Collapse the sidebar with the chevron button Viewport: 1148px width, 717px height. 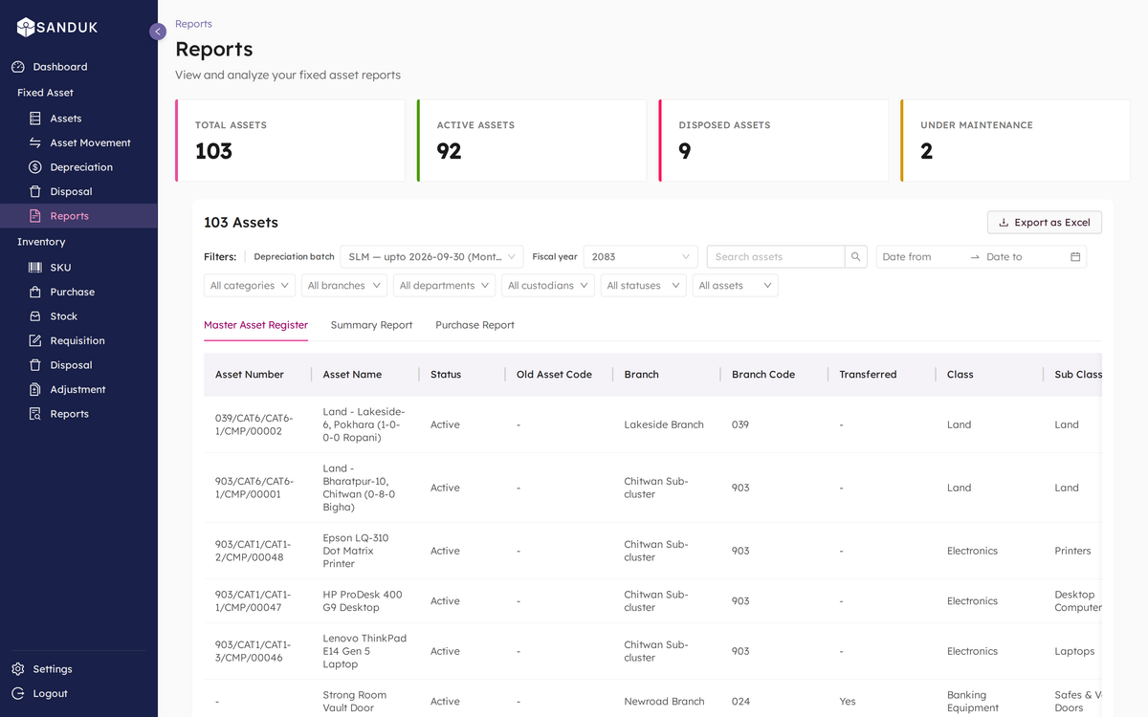pyautogui.click(x=158, y=32)
